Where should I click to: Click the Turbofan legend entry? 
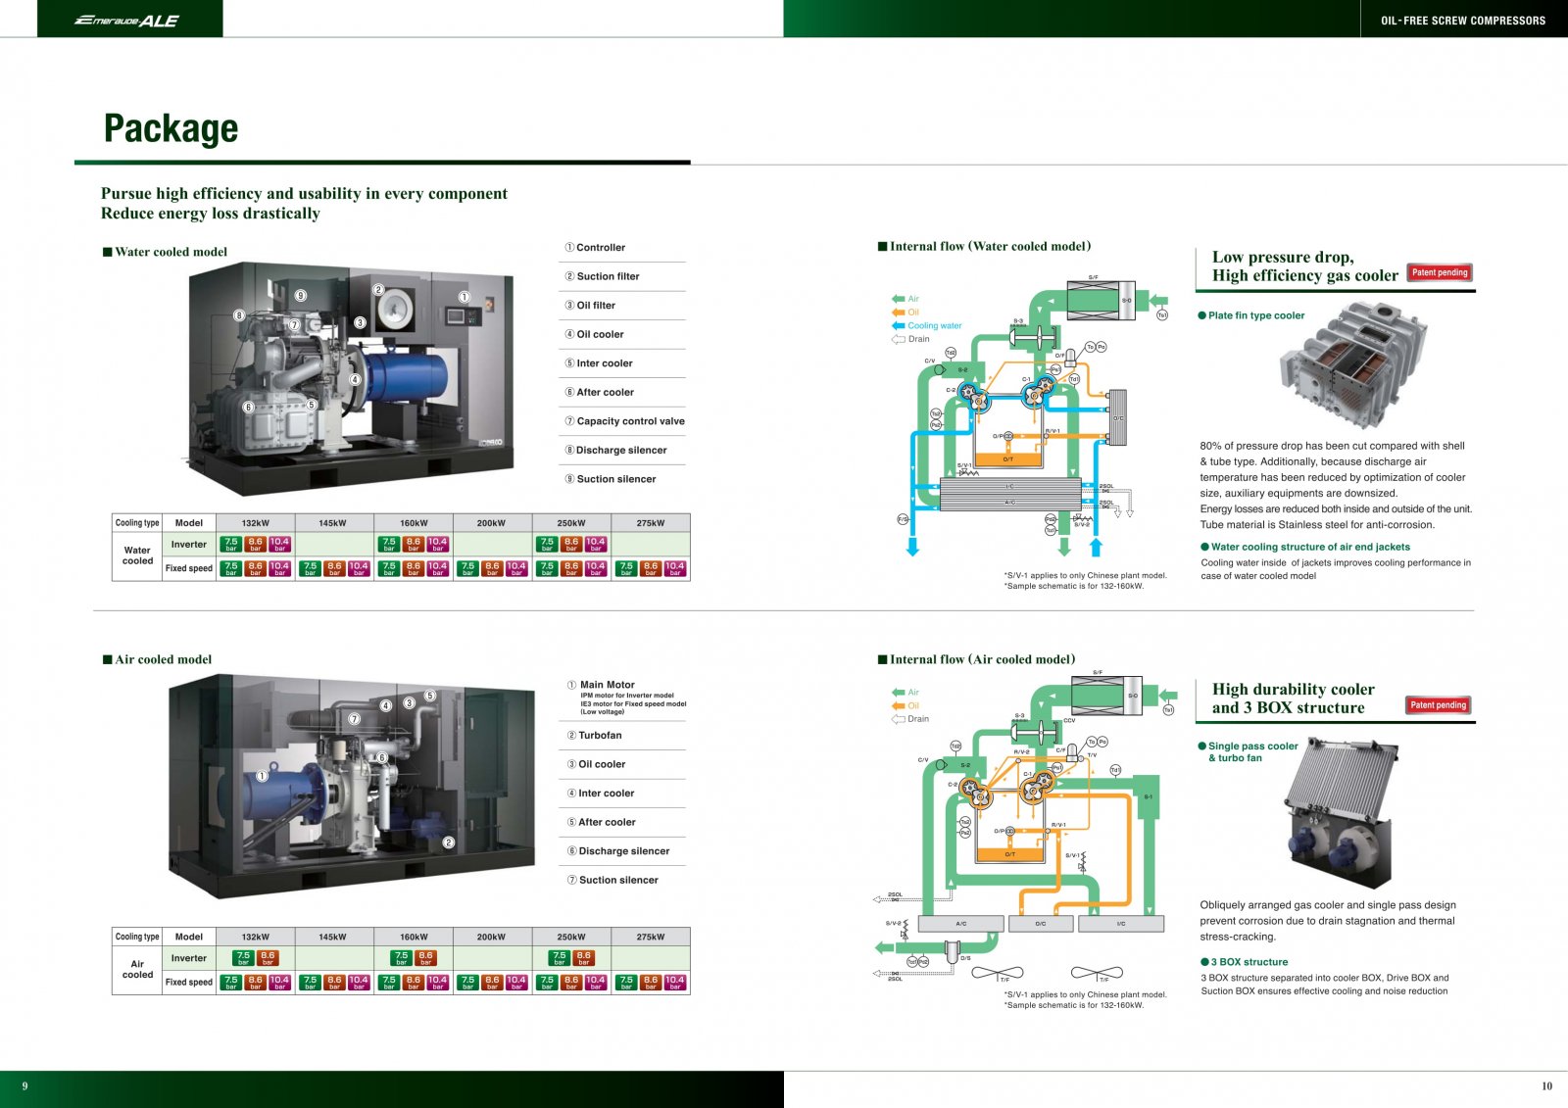pos(600,736)
